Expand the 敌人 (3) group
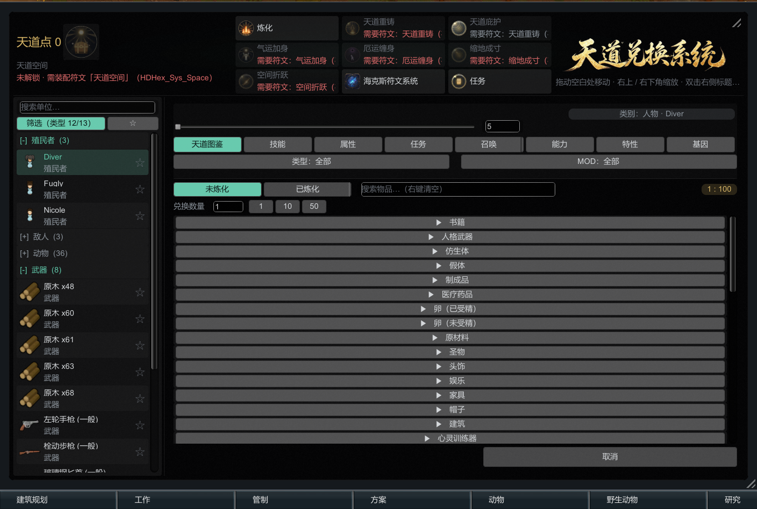Viewport: 757px width, 509px height. [x=42, y=236]
